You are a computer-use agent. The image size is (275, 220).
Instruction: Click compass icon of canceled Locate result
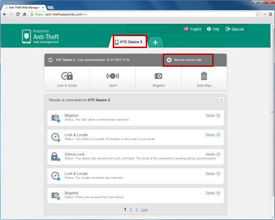(55, 176)
